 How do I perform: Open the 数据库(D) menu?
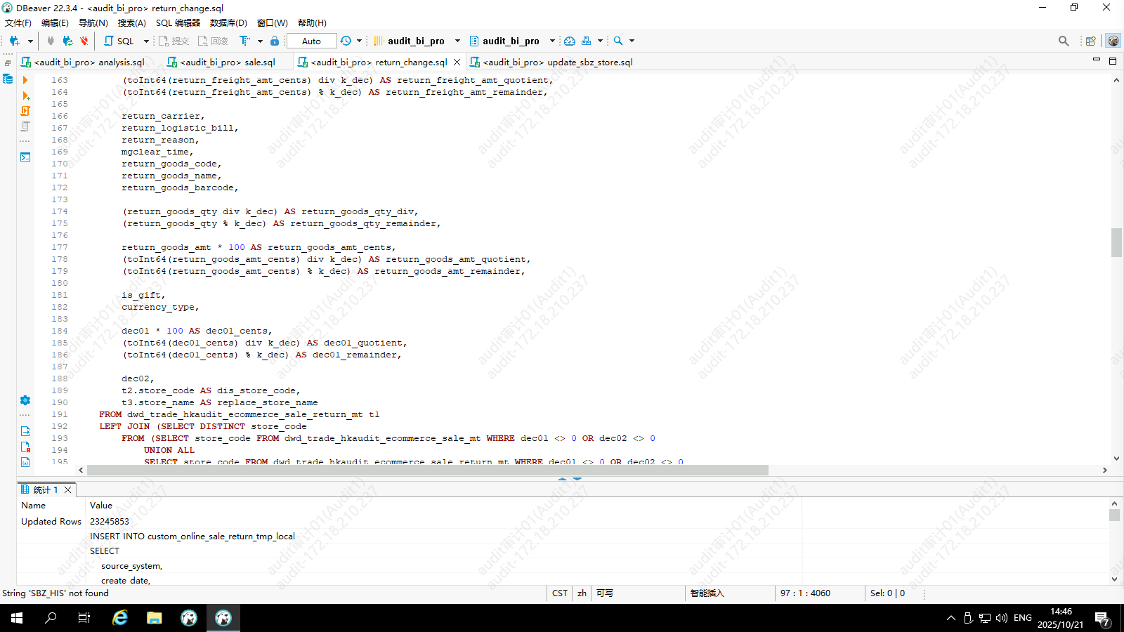pyautogui.click(x=228, y=22)
